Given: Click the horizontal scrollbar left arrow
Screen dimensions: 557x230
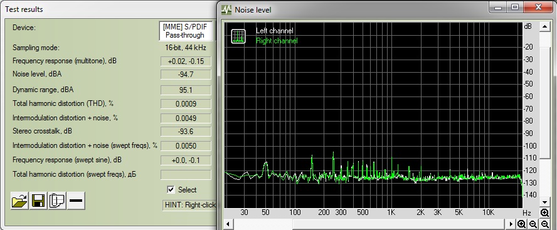Looking at the screenshot, I should [228, 224].
